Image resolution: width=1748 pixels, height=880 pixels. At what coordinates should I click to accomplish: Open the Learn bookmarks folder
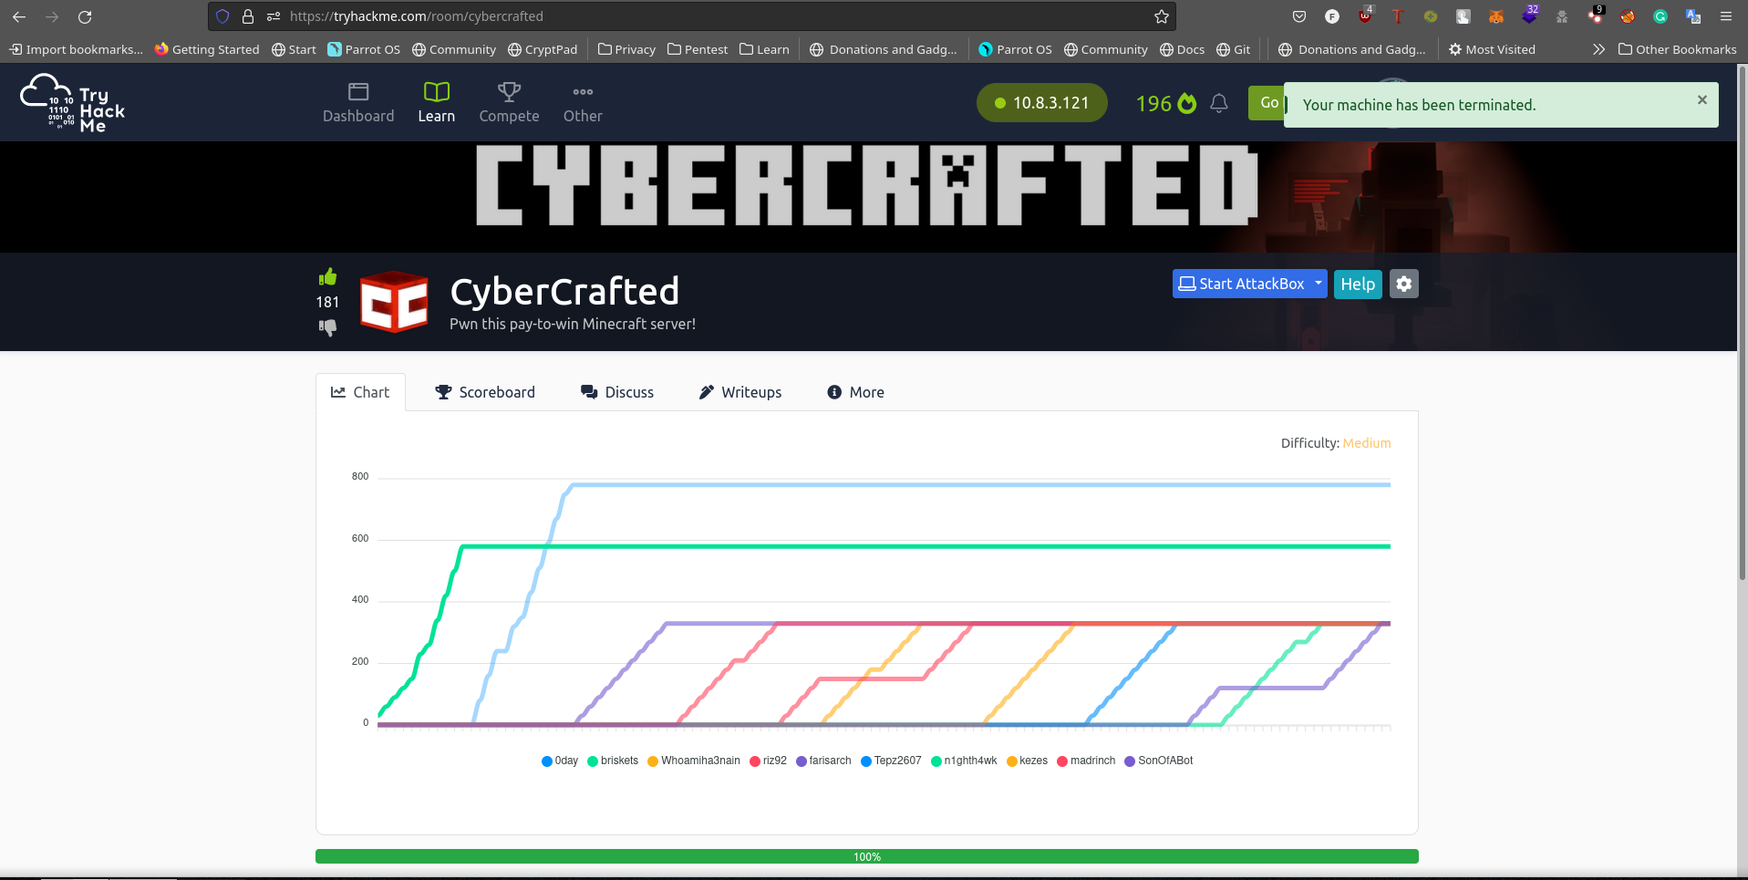click(764, 49)
